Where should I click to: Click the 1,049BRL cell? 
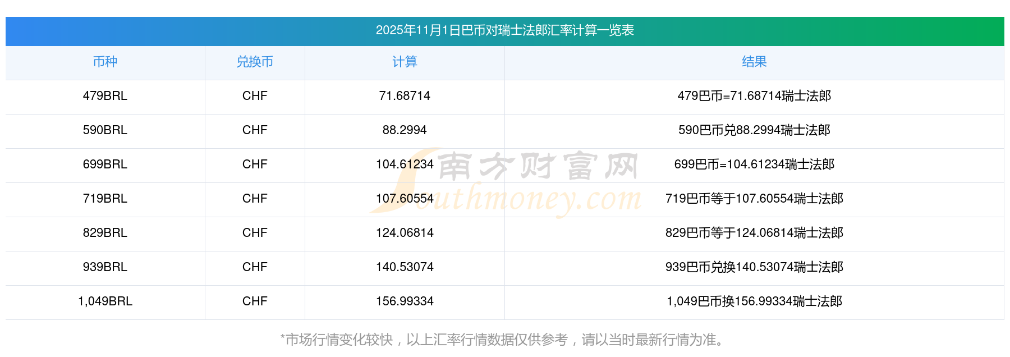[x=105, y=301]
